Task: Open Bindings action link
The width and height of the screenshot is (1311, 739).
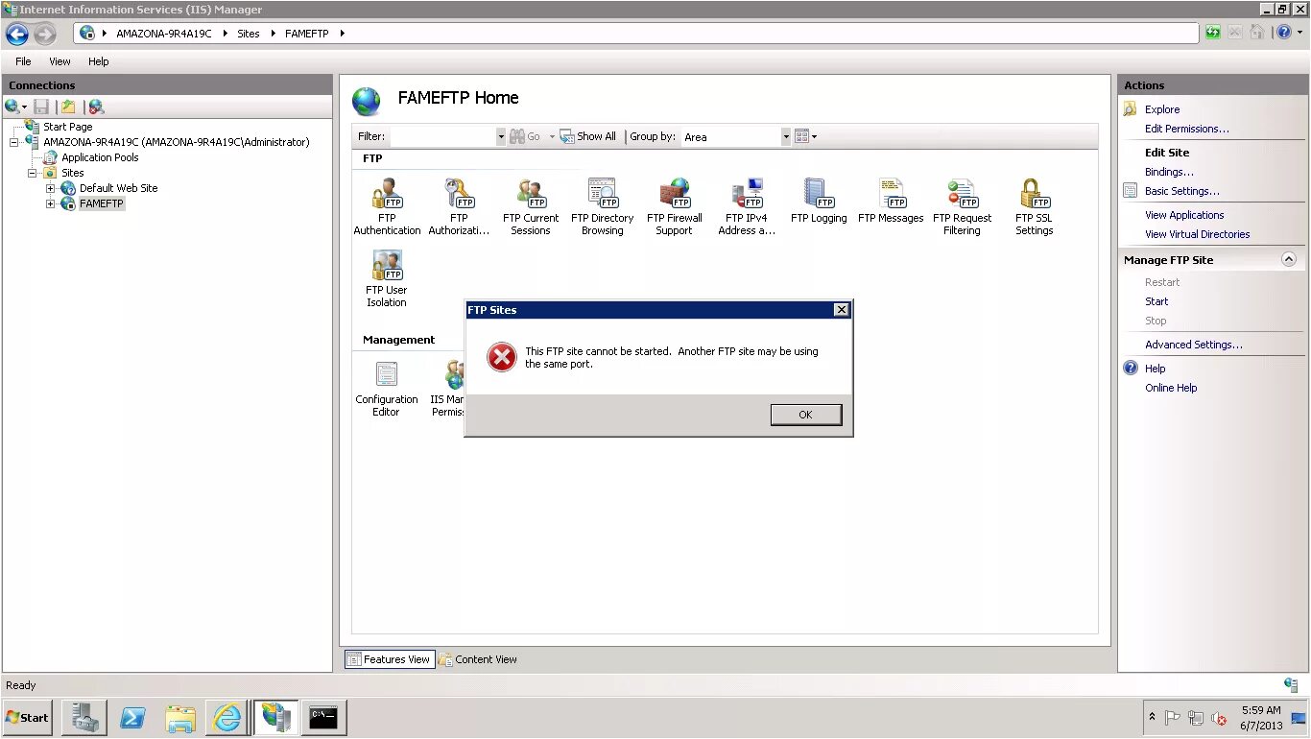Action: pos(1169,172)
